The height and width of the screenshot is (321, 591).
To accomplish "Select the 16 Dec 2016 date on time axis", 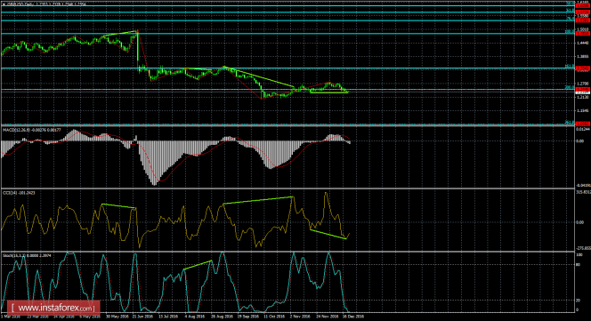I will (x=353, y=317).
